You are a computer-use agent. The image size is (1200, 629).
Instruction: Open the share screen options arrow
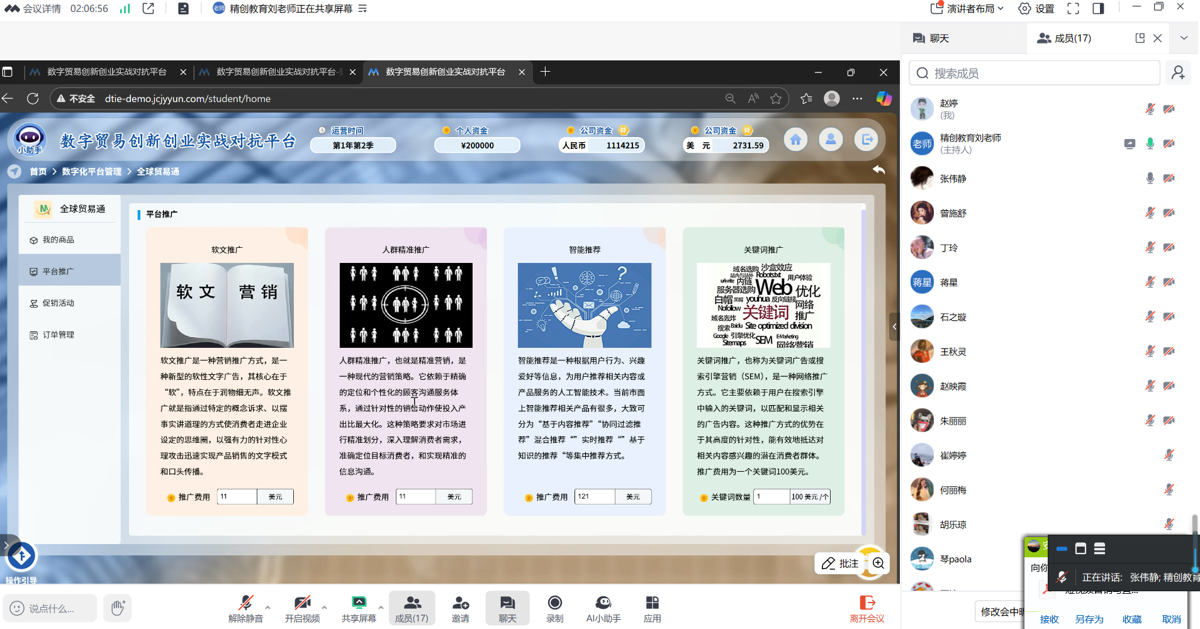pos(381,607)
